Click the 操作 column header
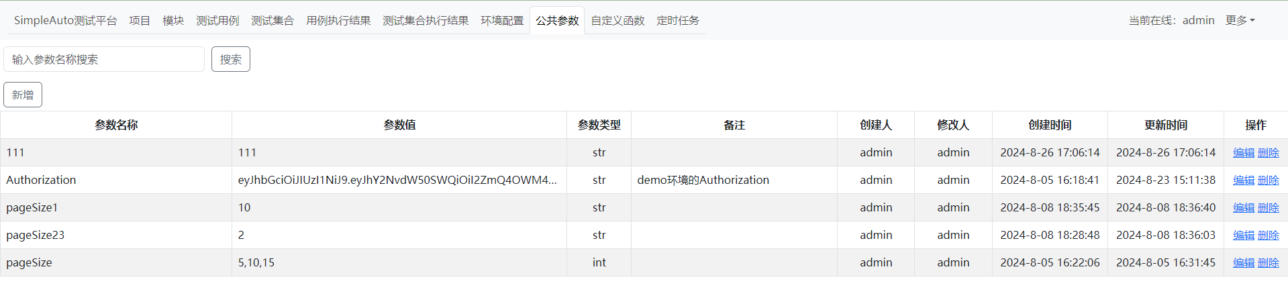 (1256, 125)
